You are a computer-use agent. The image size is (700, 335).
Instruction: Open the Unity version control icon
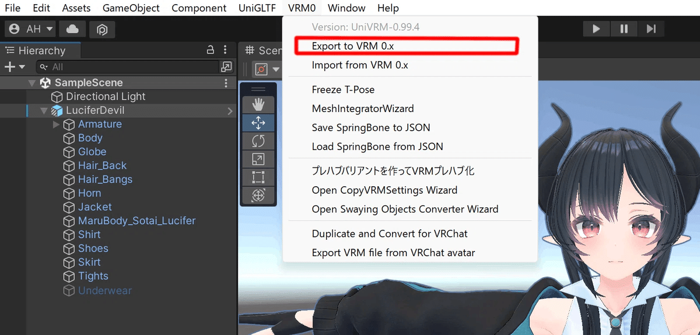point(102,29)
